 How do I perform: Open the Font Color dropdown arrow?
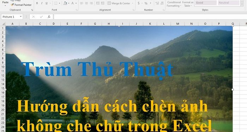(76, 3)
